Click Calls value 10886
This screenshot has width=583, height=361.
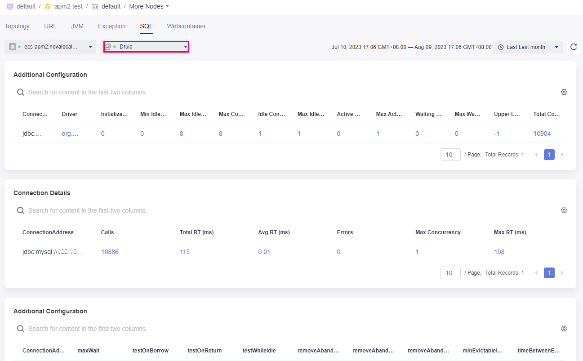[x=110, y=252]
